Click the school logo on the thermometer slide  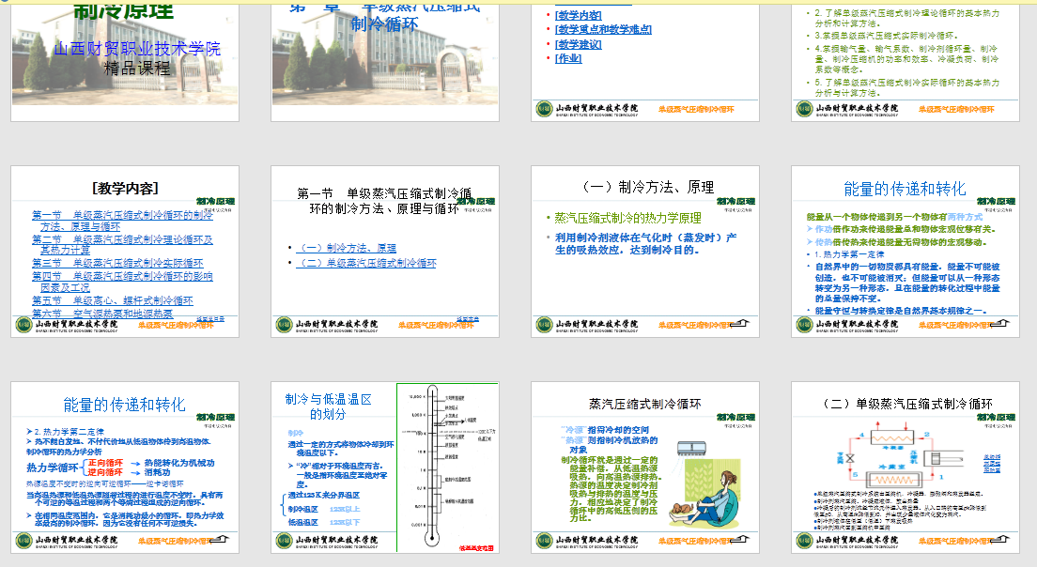click(x=284, y=541)
